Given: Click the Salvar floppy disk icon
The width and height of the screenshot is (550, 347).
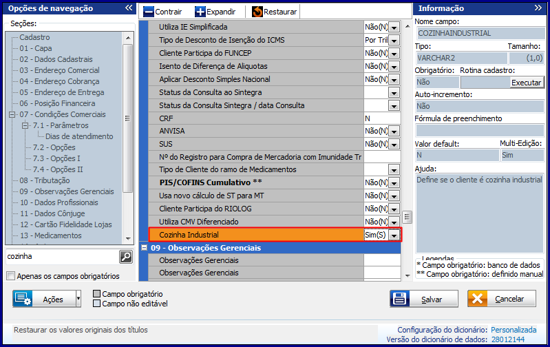Looking at the screenshot, I should (399, 299).
